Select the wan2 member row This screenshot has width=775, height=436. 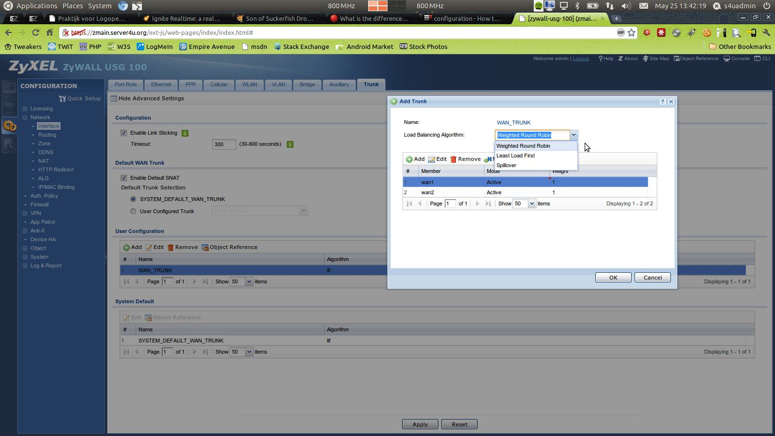525,192
